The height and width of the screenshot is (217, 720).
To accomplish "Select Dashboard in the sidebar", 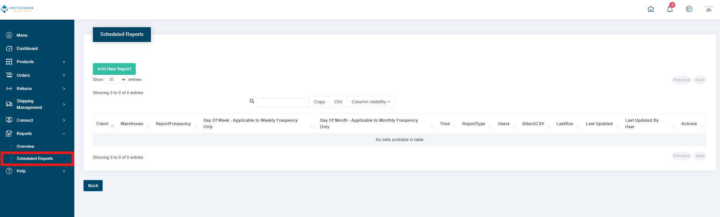I will click(x=27, y=48).
